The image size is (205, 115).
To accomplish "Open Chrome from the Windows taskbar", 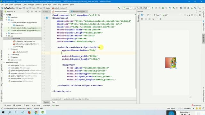I will (x=36, y=112).
